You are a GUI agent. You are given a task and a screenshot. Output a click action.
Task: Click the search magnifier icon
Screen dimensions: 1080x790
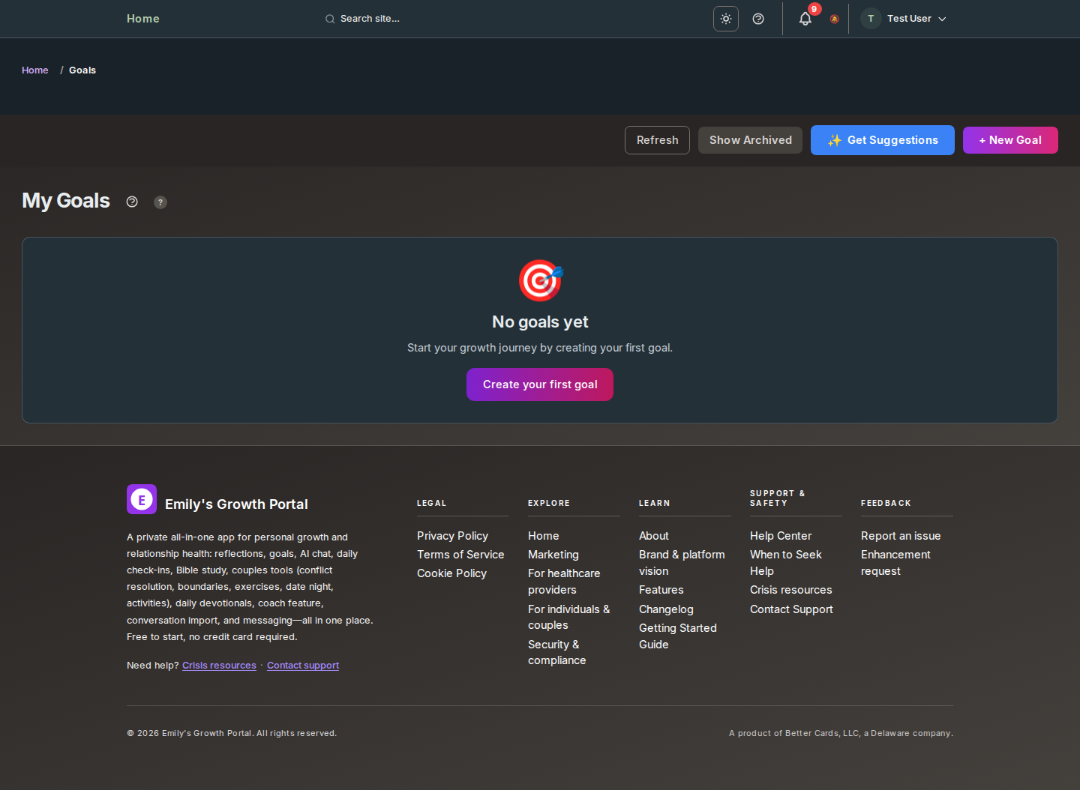point(330,19)
